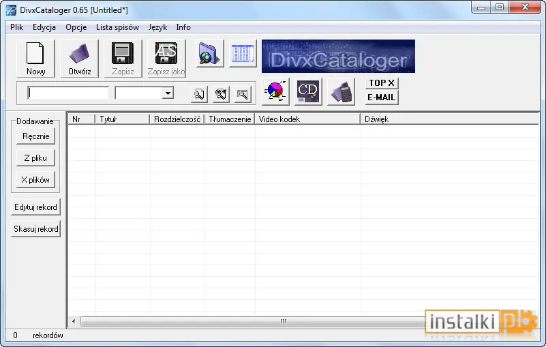546x347 pixels.
Task: Click the horizontal scrollbar left arrow
Action: [74, 321]
